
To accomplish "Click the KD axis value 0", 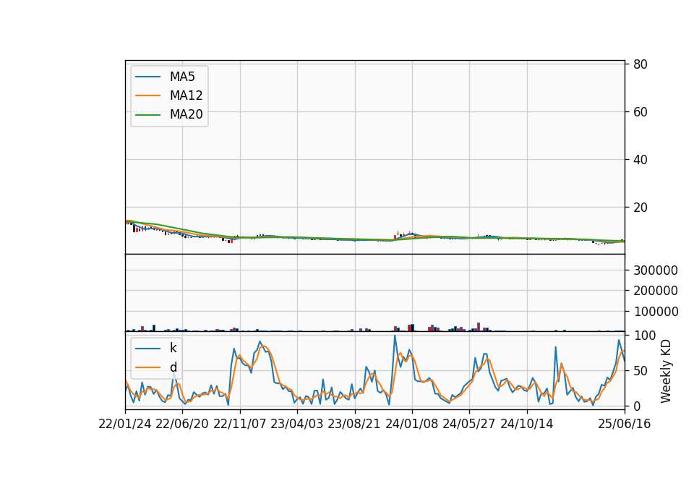I will [x=638, y=406].
